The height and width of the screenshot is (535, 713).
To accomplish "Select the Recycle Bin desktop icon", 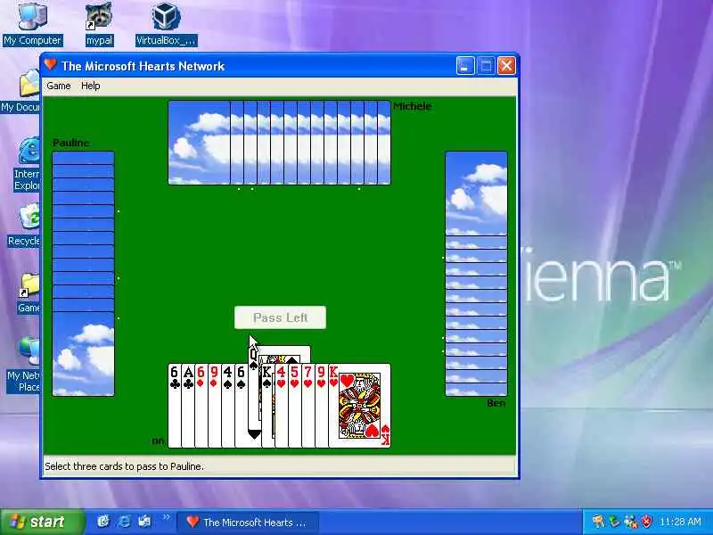I will (24, 225).
